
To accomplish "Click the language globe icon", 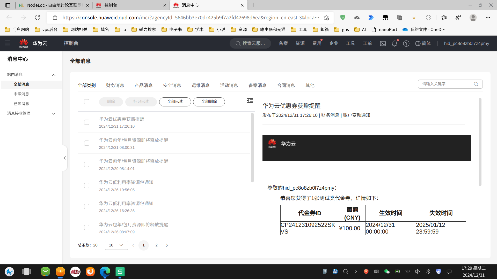I will click(x=418, y=43).
